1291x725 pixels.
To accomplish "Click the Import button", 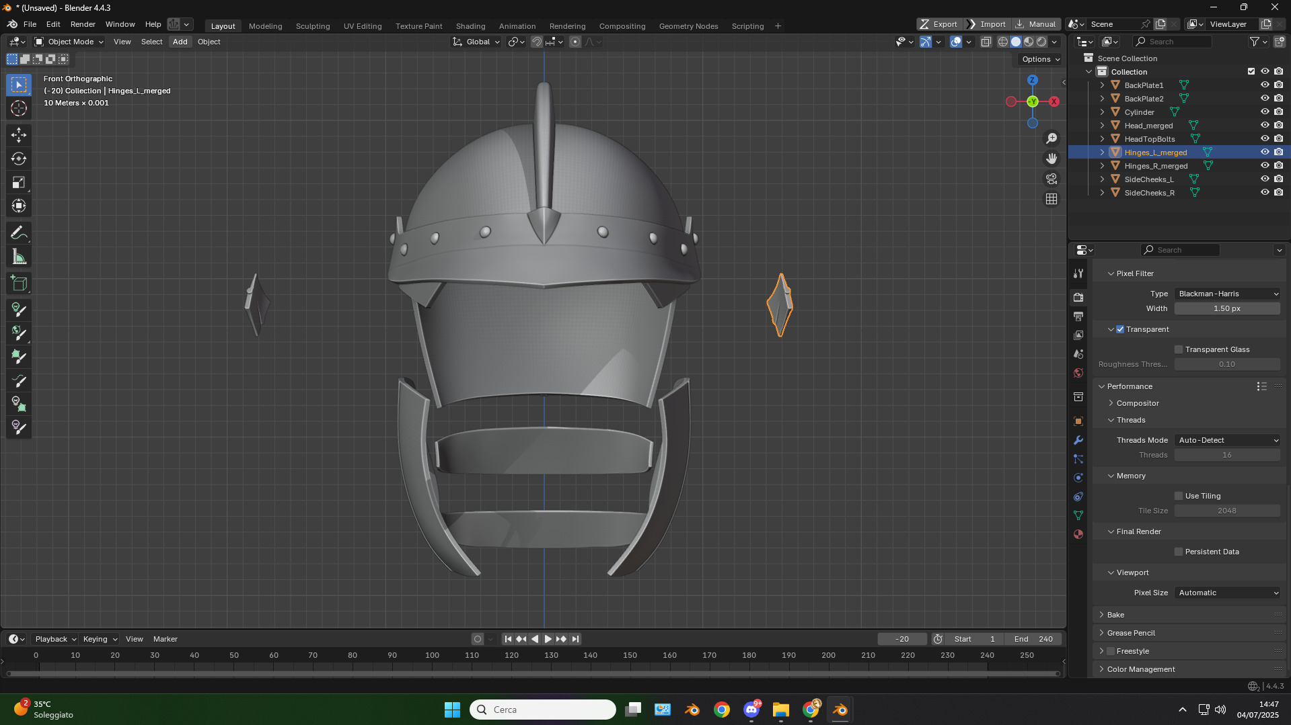I will 986,24.
